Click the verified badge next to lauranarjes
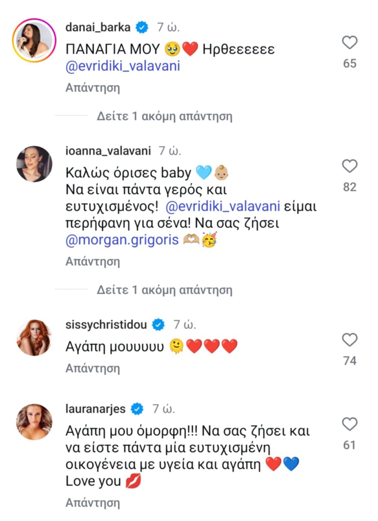378x521 pixels. pos(137,409)
